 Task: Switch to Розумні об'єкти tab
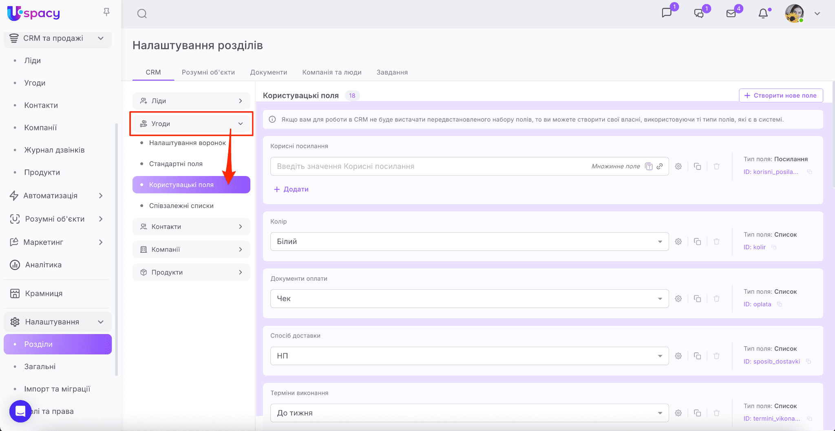pos(208,72)
